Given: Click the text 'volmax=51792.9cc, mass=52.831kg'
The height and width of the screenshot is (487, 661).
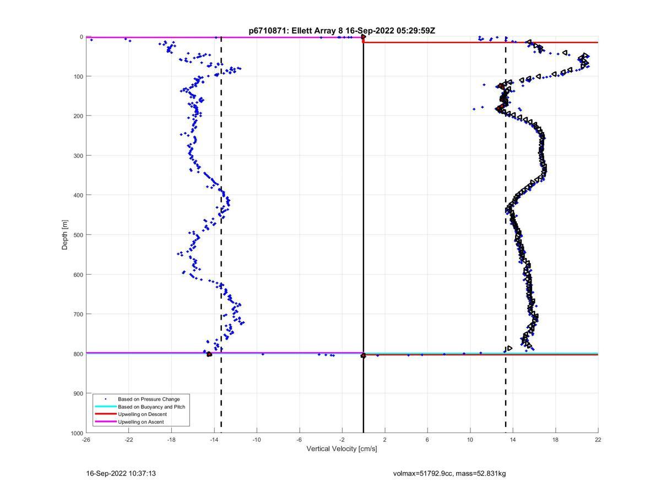Looking at the screenshot, I should point(449,473).
